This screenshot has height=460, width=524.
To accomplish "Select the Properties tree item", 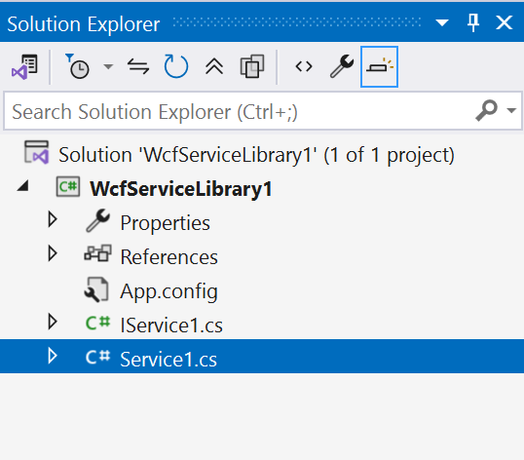I will tap(165, 223).
